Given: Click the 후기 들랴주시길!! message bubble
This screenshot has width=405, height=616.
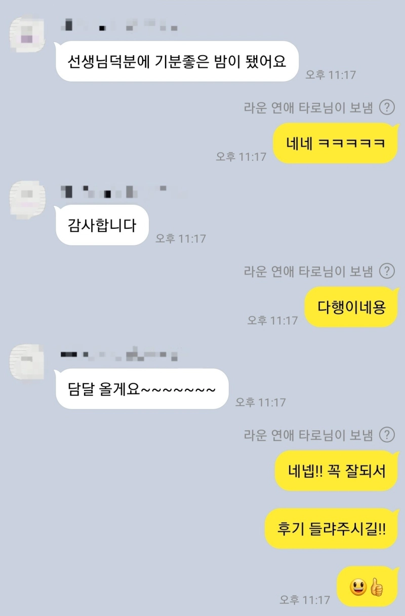Looking at the screenshot, I should point(332,529).
